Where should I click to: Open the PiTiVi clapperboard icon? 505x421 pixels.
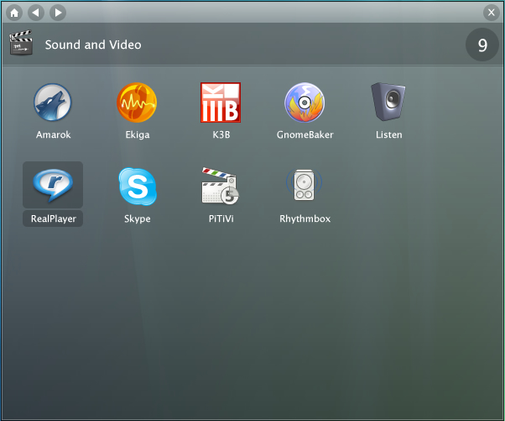[221, 186]
